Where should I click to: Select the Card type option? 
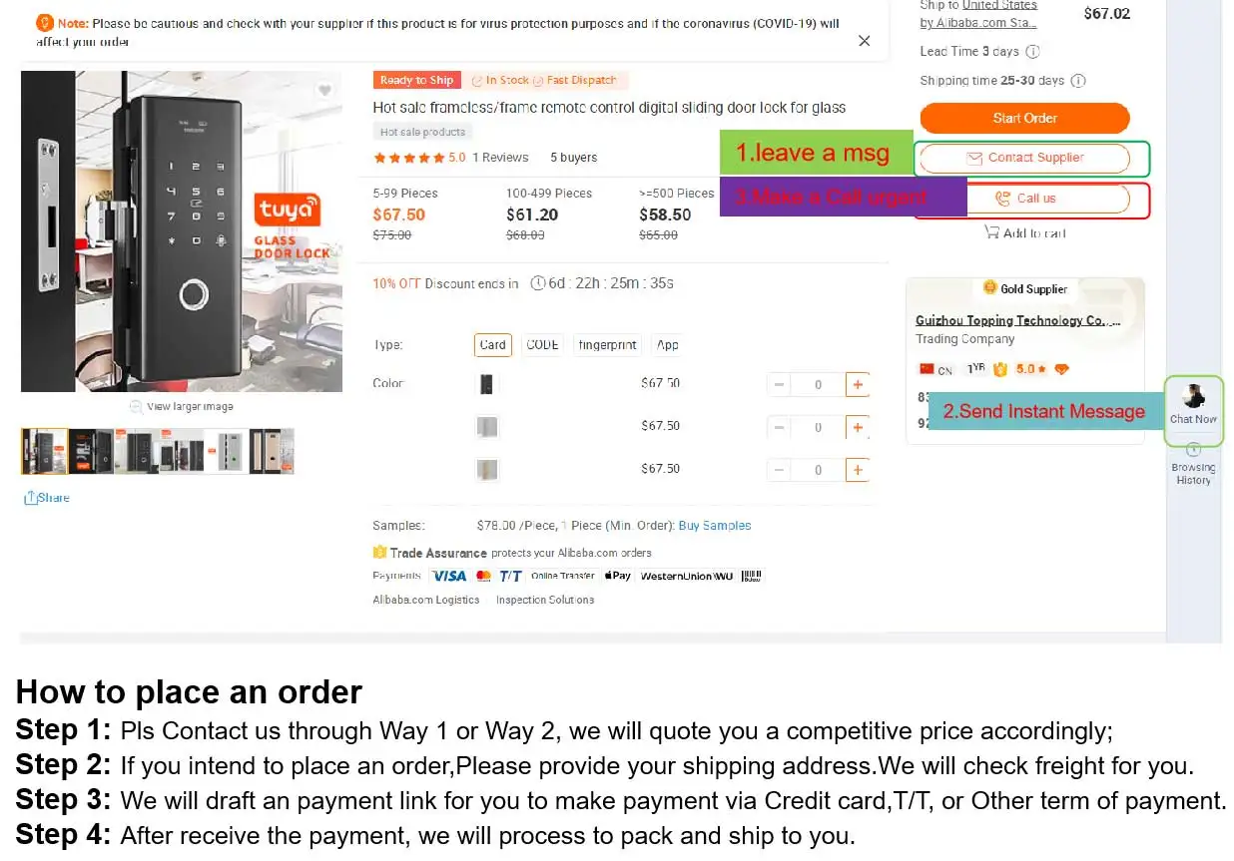[493, 345]
